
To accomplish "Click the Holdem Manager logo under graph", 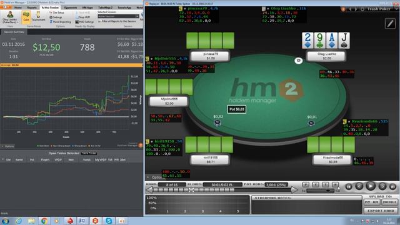I will click(x=140, y=145).
